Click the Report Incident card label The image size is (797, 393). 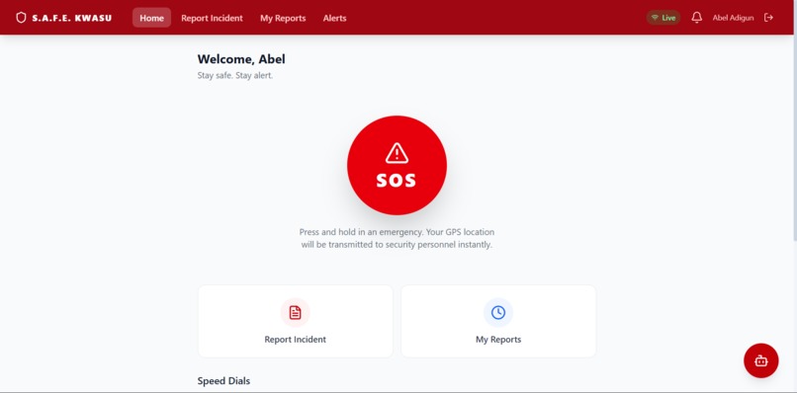[296, 339]
